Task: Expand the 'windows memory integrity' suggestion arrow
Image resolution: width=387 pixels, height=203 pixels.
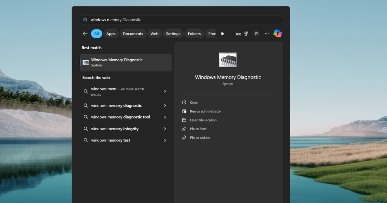Action: [165, 129]
